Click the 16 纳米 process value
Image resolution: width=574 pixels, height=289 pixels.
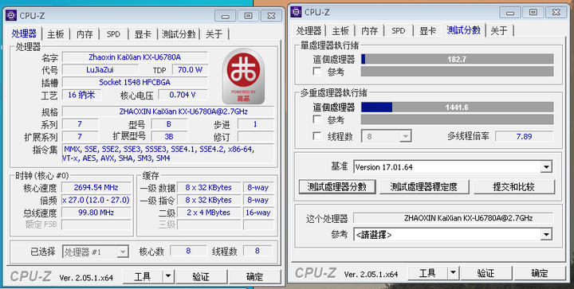pyautogui.click(x=81, y=95)
